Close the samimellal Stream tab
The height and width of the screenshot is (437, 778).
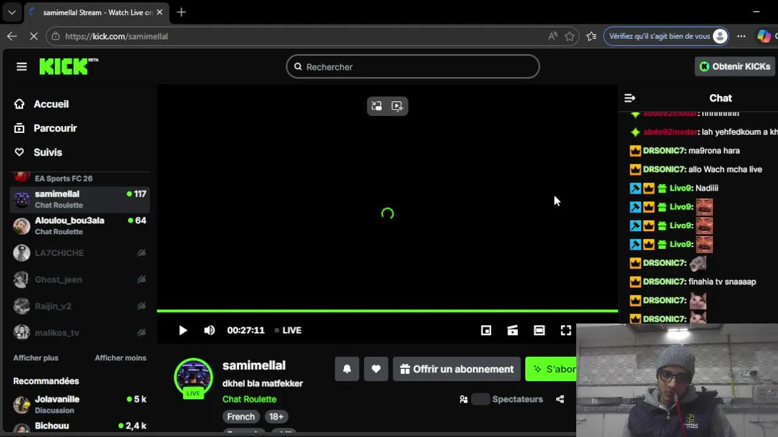(x=160, y=12)
